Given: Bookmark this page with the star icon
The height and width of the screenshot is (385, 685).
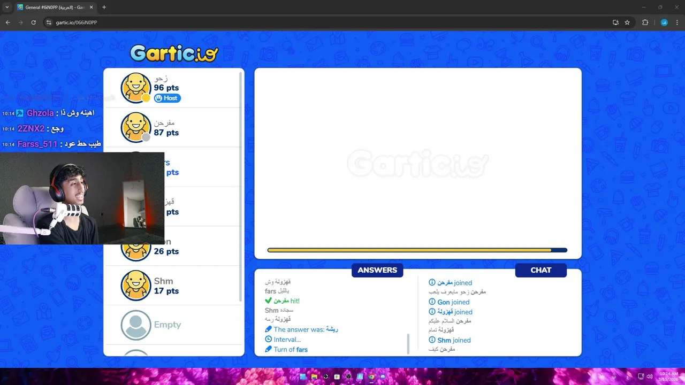Looking at the screenshot, I should point(627,22).
